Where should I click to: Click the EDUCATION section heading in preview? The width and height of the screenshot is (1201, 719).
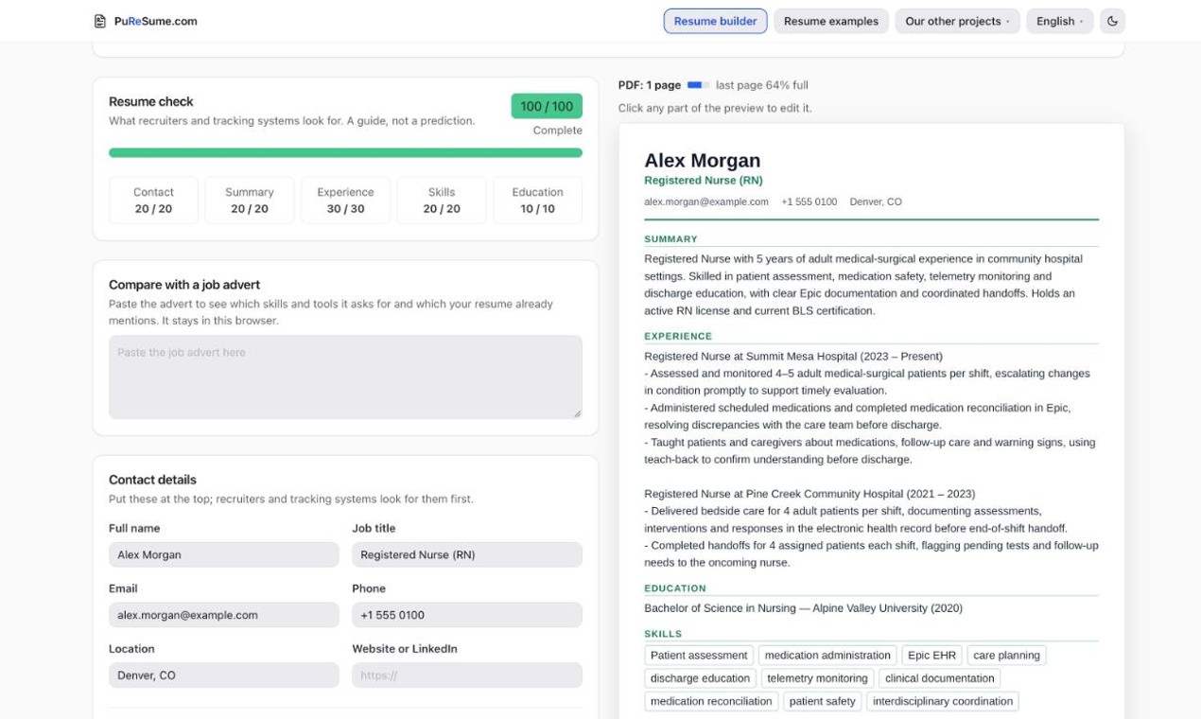point(675,588)
